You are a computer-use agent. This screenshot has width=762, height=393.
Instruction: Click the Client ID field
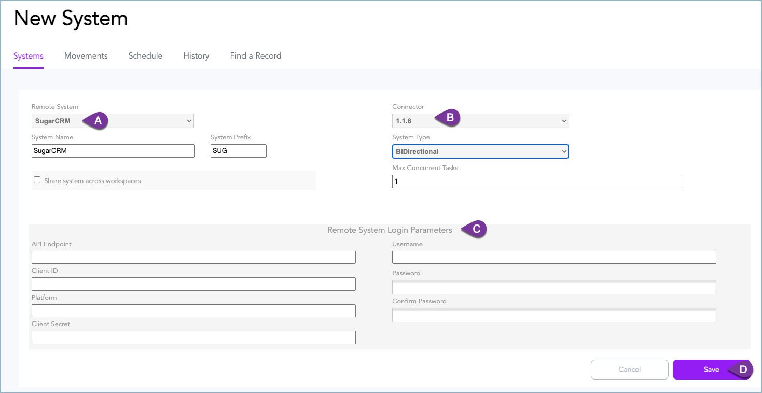(x=193, y=284)
